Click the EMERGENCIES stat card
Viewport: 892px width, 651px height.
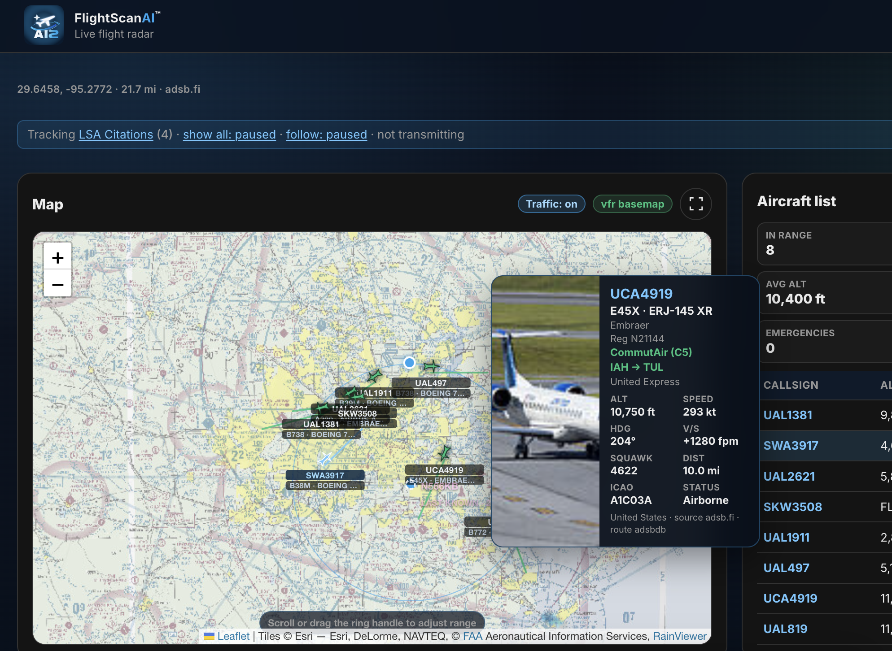tap(825, 341)
